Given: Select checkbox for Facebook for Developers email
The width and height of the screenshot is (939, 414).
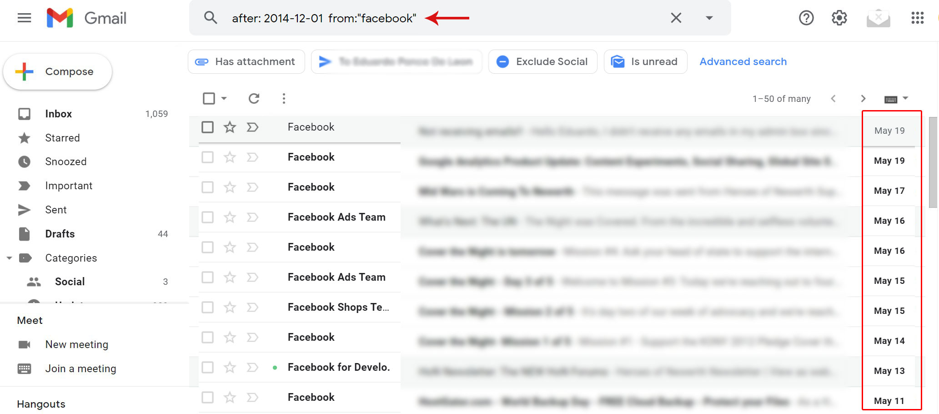Looking at the screenshot, I should point(207,367).
